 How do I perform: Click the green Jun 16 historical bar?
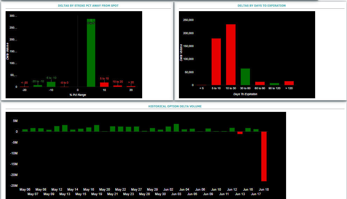click(x=248, y=130)
